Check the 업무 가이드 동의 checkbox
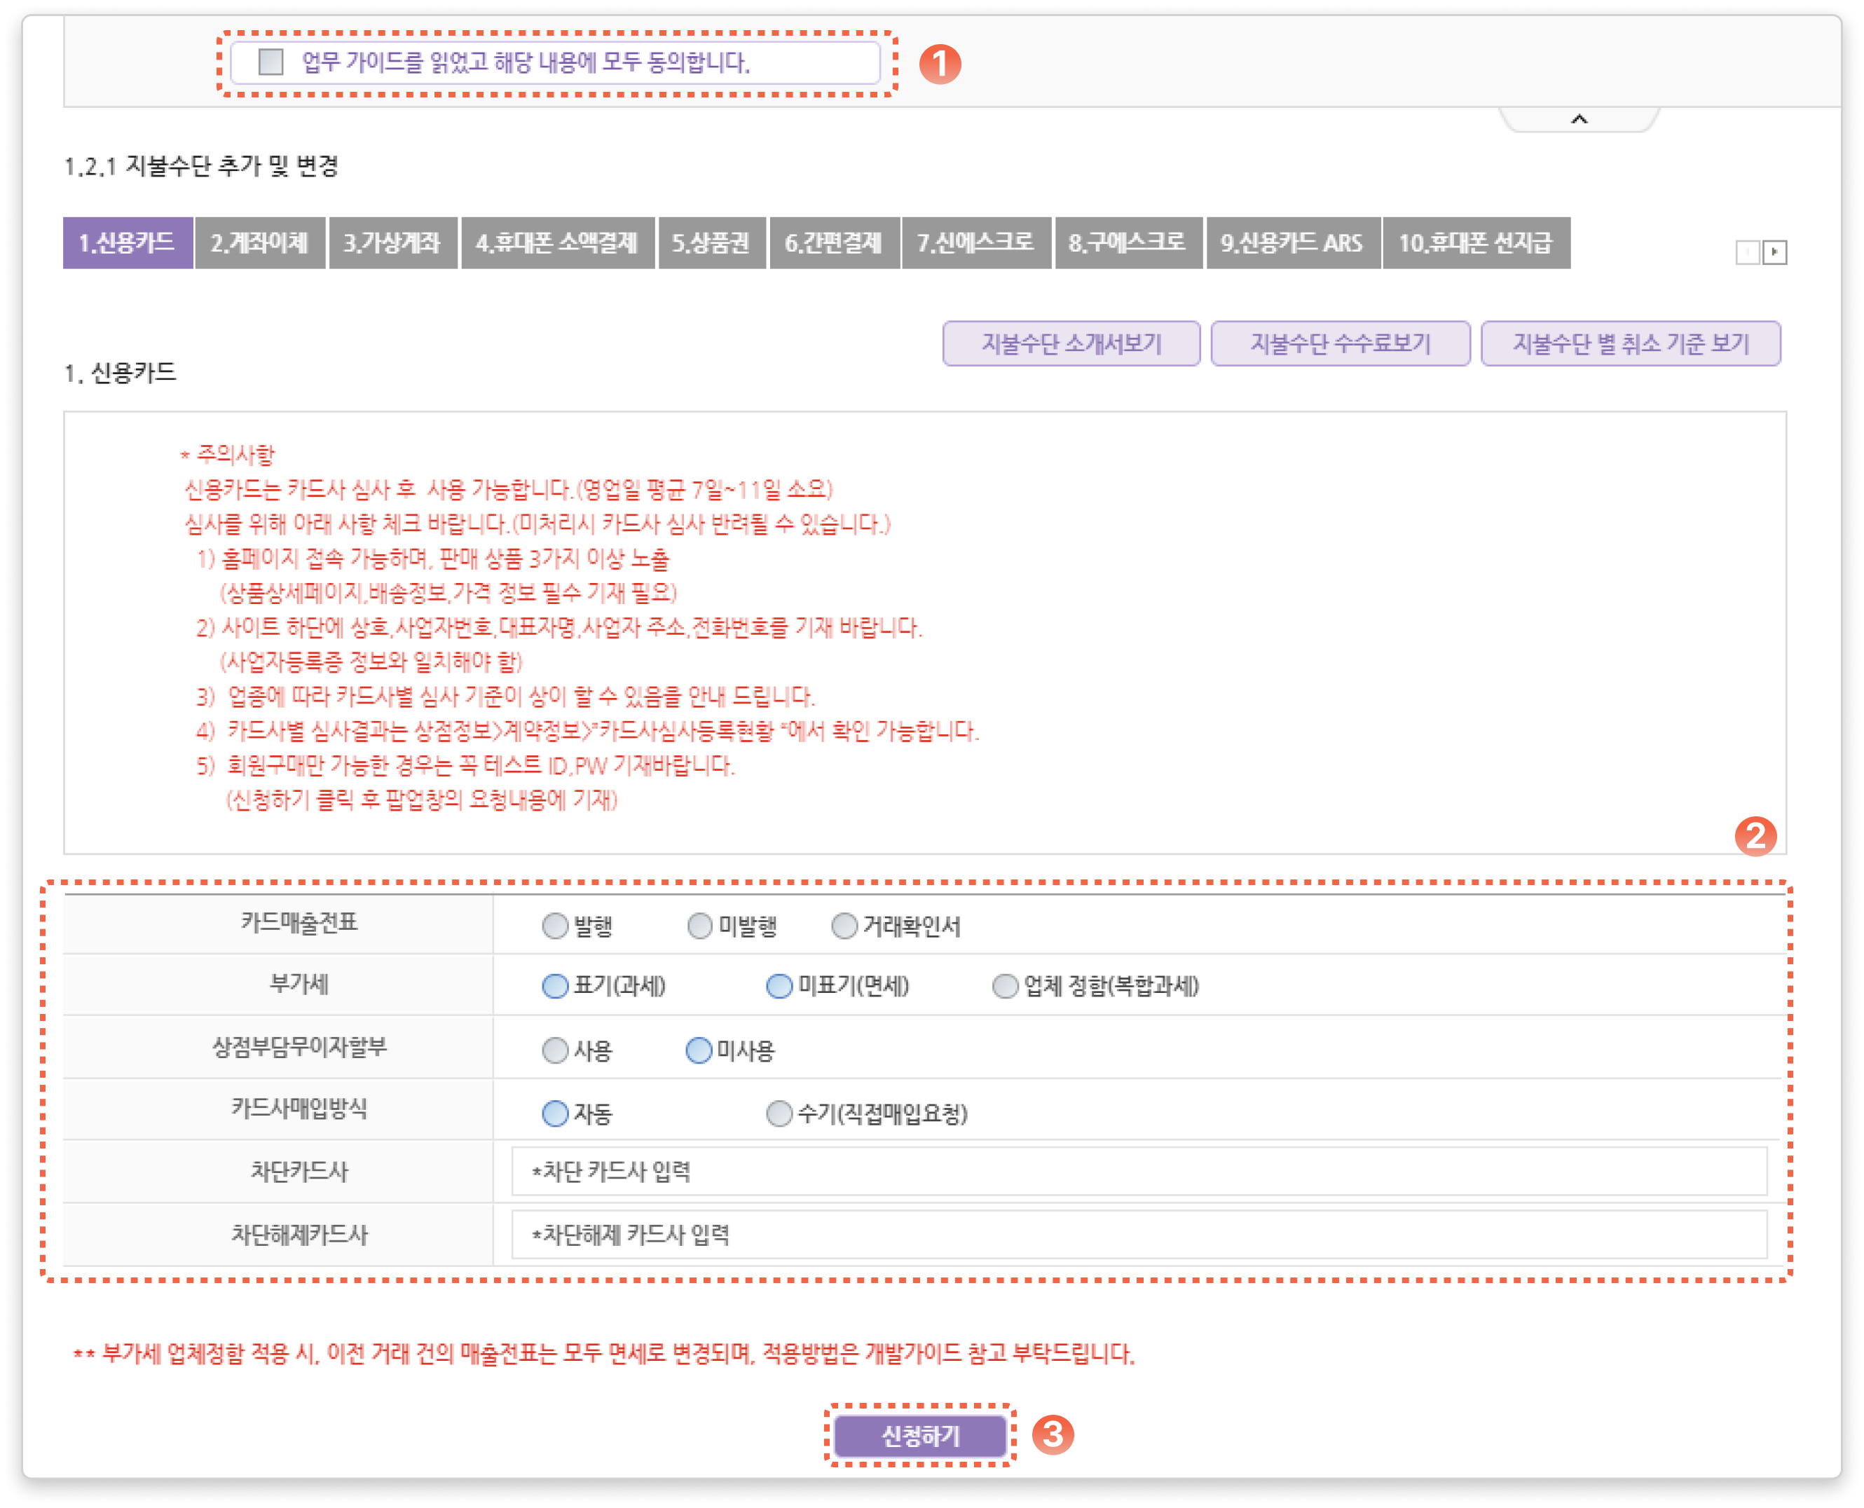Image resolution: width=1864 pixels, height=1508 pixels. point(271,62)
